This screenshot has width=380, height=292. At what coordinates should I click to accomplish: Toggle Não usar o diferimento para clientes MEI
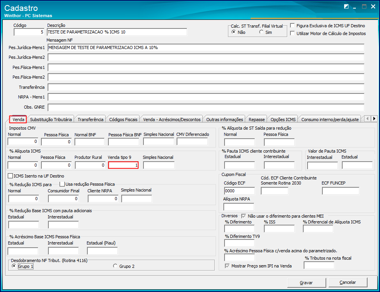[x=244, y=216]
